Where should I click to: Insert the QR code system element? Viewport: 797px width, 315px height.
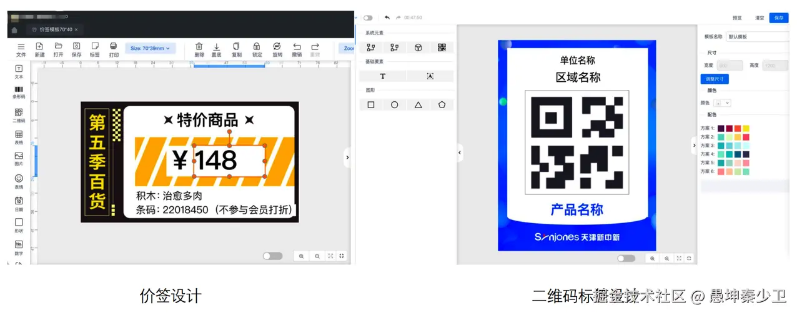[x=442, y=47]
